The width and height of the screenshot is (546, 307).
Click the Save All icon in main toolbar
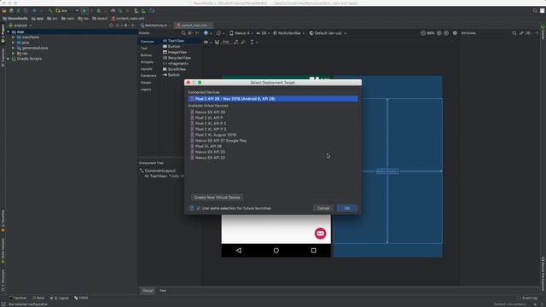tap(11, 11)
